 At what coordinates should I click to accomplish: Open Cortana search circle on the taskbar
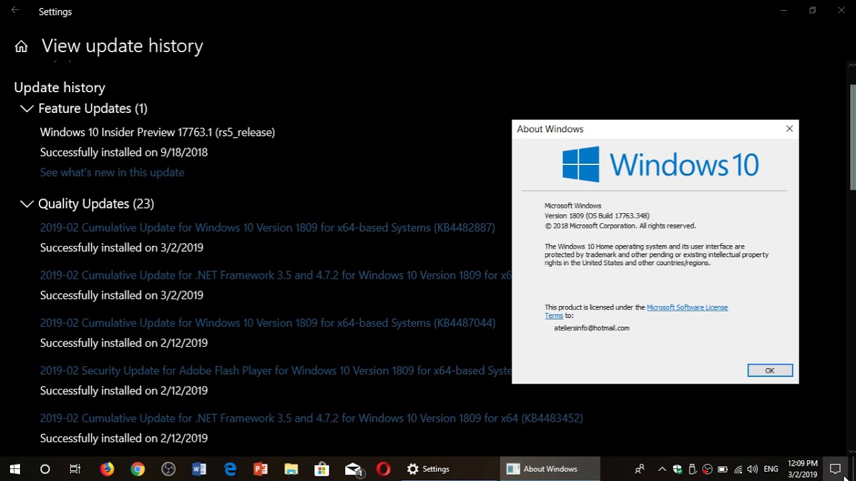click(x=45, y=469)
